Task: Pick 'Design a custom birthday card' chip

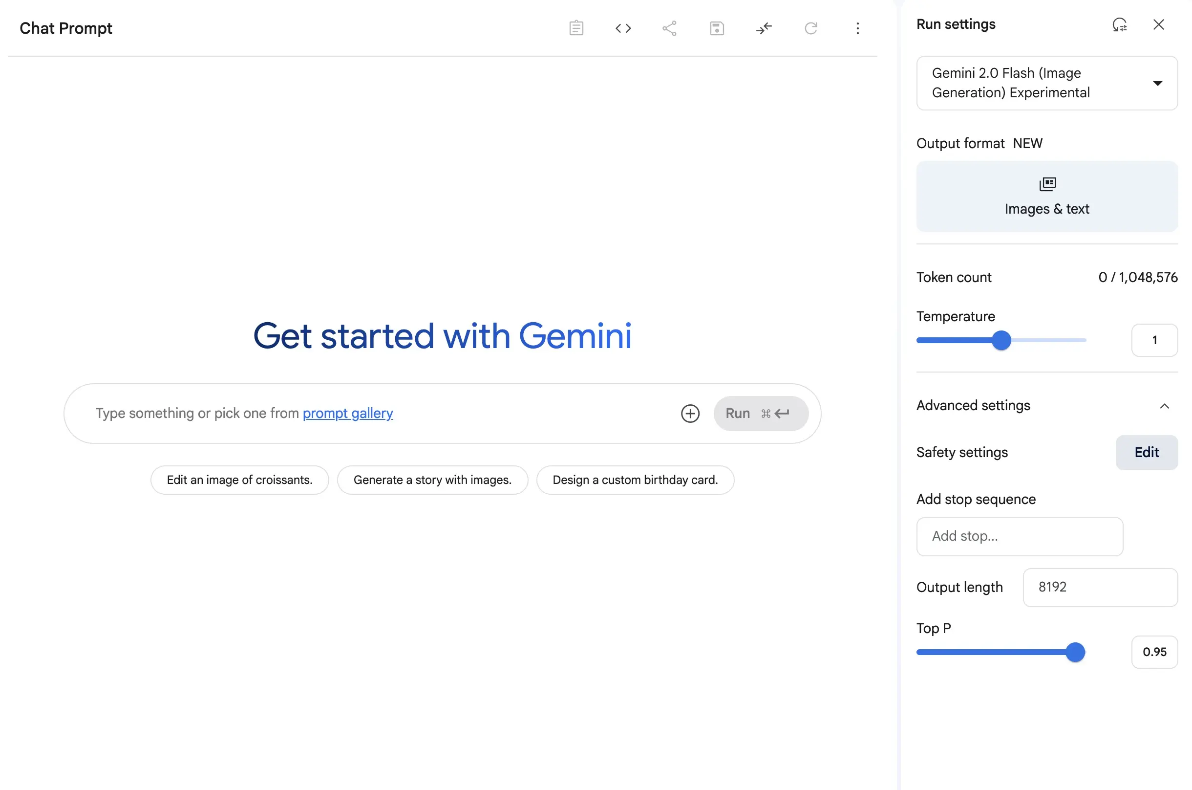Action: tap(635, 480)
